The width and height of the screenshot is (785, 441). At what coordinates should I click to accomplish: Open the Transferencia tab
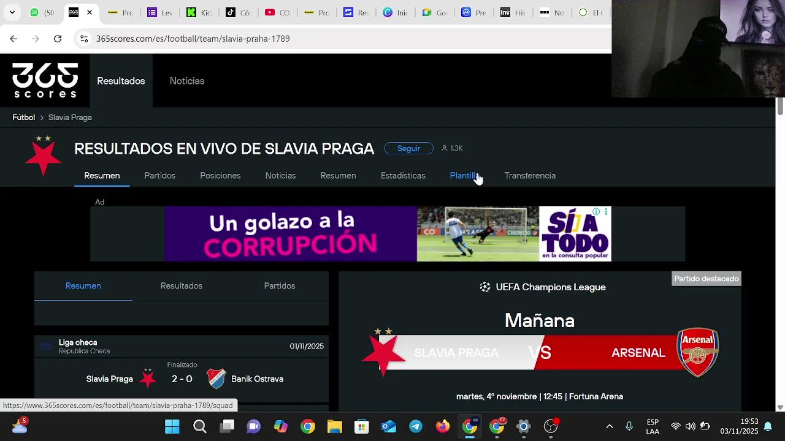(530, 176)
